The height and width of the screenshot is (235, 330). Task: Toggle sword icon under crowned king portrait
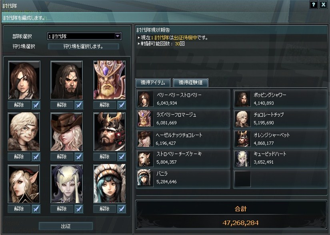122,105
